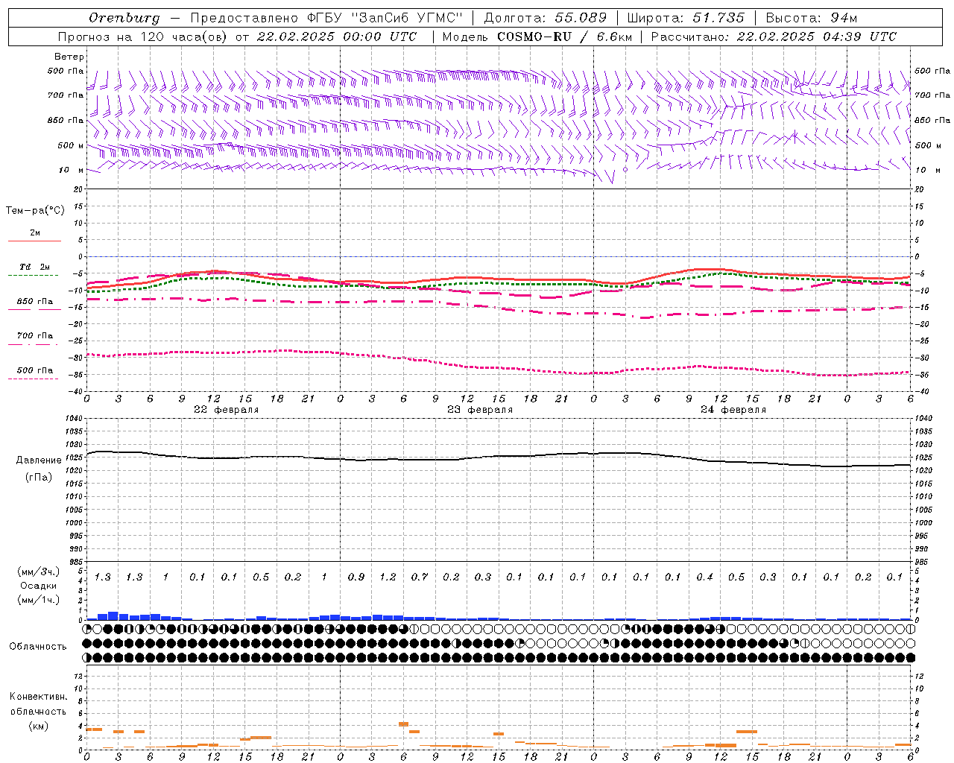The image size is (954, 763).
Task: Click the "Модель COSMO-RU / 6.6км" text
Action: 537,37
